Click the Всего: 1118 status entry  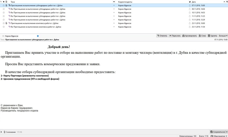pos(204,136)
